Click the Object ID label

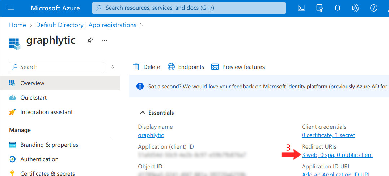coord(150,166)
